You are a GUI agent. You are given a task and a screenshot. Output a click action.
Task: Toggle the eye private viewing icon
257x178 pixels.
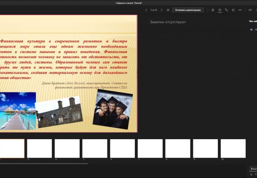[168, 10]
